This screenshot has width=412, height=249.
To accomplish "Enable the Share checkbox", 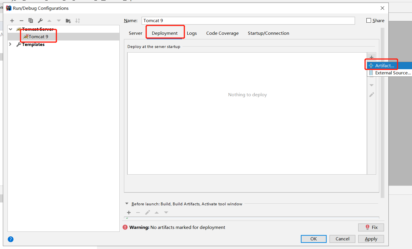I will click(x=369, y=20).
